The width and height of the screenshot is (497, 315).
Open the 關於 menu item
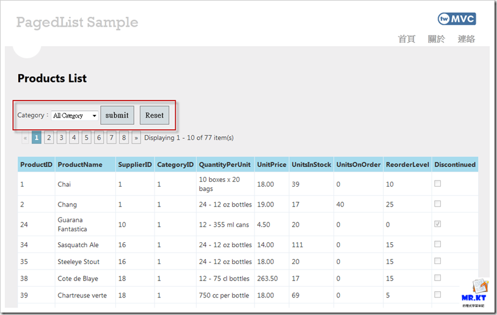436,39
